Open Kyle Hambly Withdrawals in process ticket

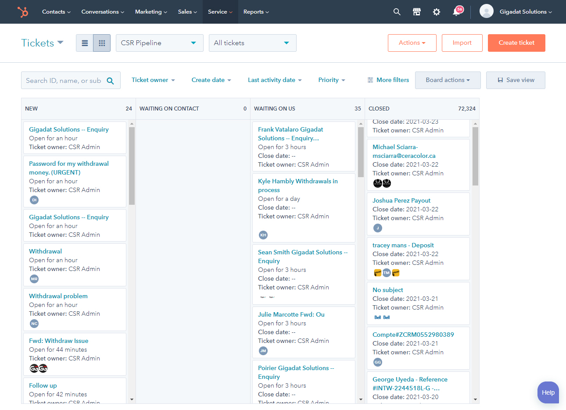(x=298, y=185)
